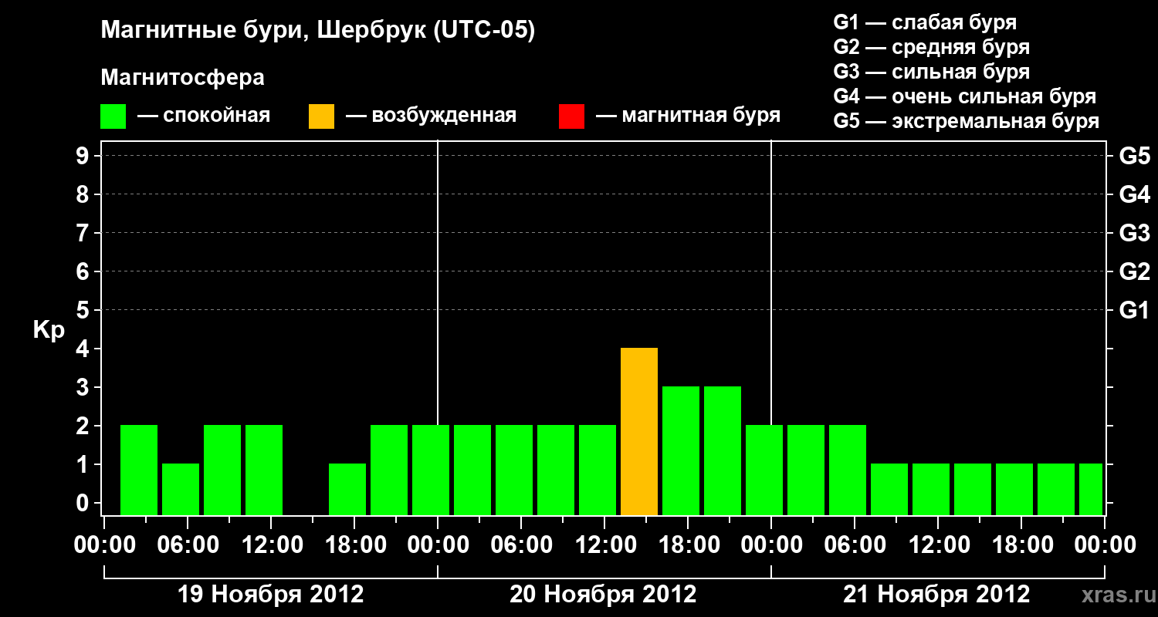Click the 'G5 — экстремальная буря' legend line
The image size is (1158, 617).
tap(967, 121)
